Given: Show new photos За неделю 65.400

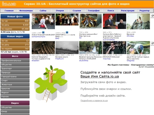Looking at the screenshot, I should pos(15,29).
